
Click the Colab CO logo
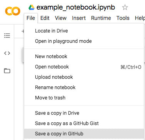point(13,11)
